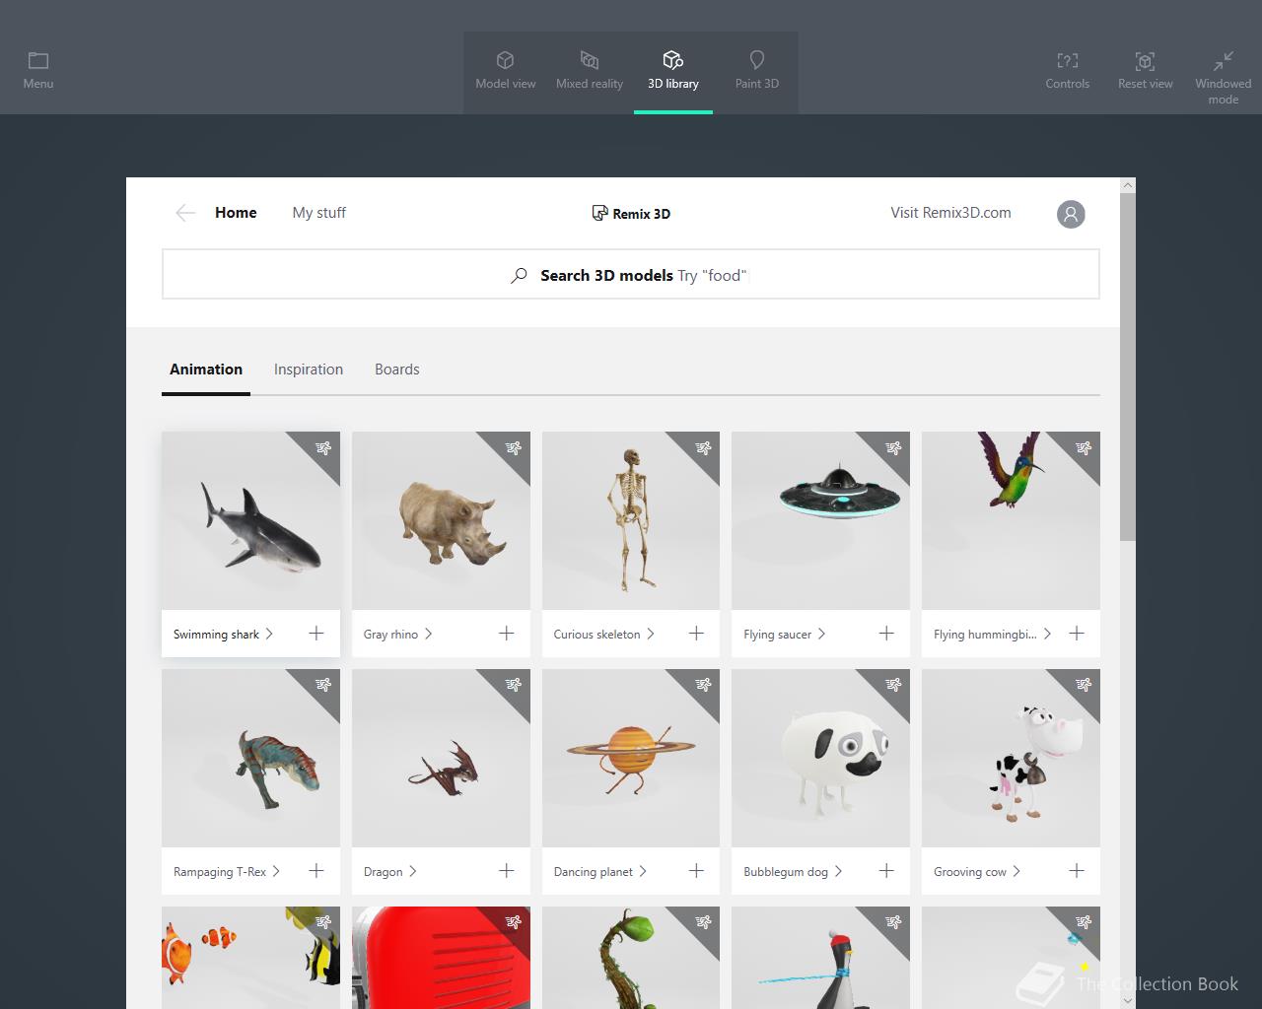Open the Flying saucer thumbnail
The width and height of the screenshot is (1262, 1009).
click(x=820, y=520)
